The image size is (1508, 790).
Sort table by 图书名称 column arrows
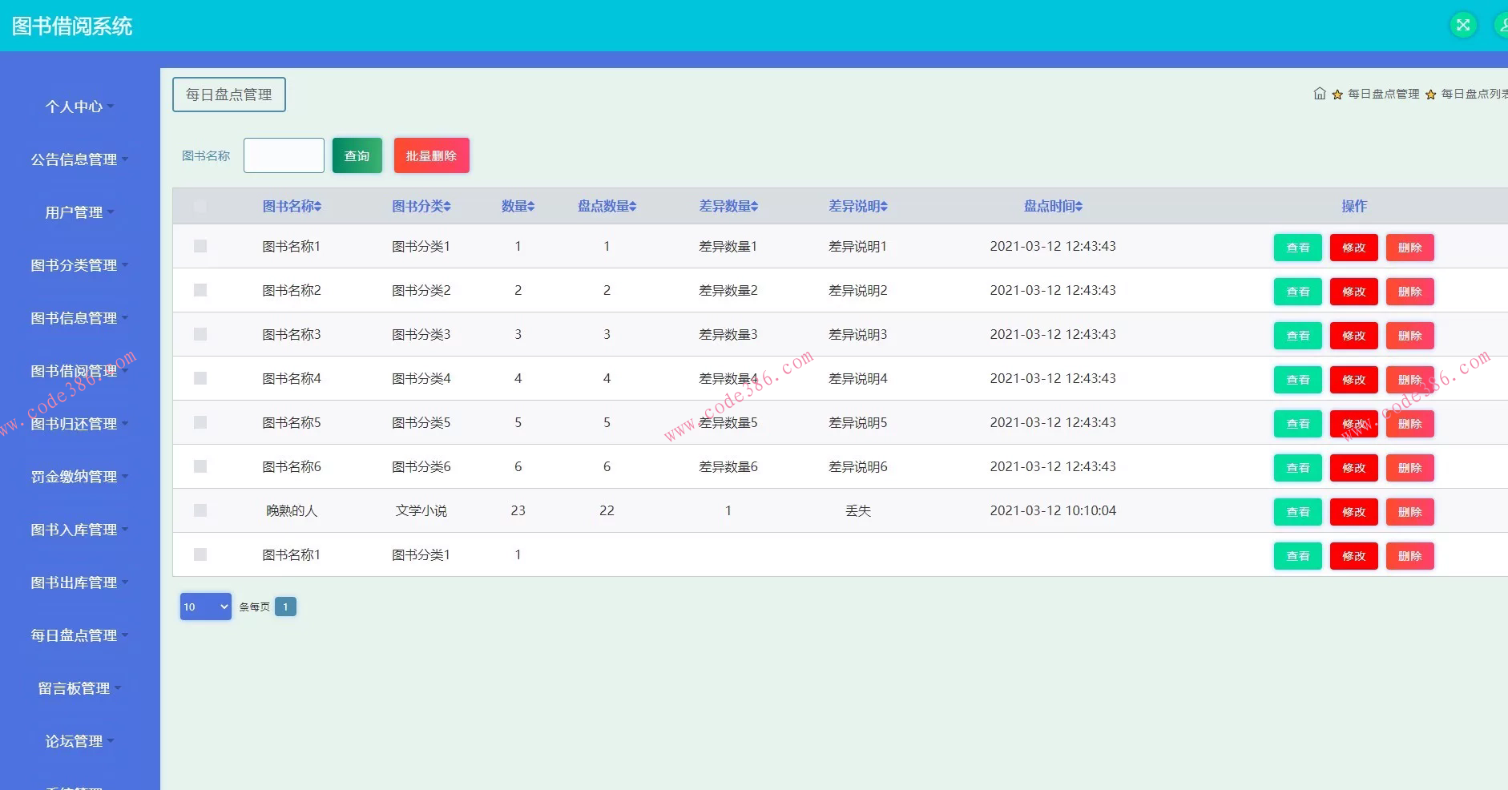tap(318, 207)
